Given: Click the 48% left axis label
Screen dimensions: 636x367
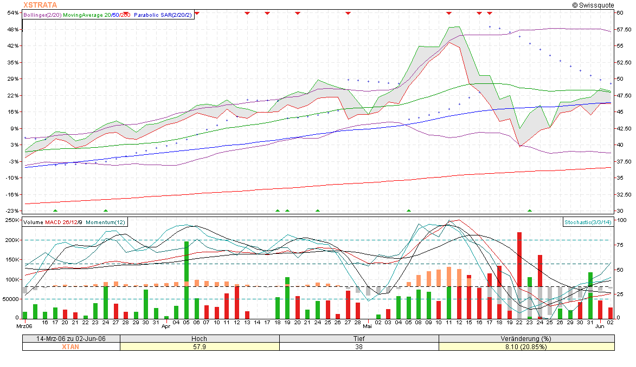Looking at the screenshot, I should tap(13, 29).
